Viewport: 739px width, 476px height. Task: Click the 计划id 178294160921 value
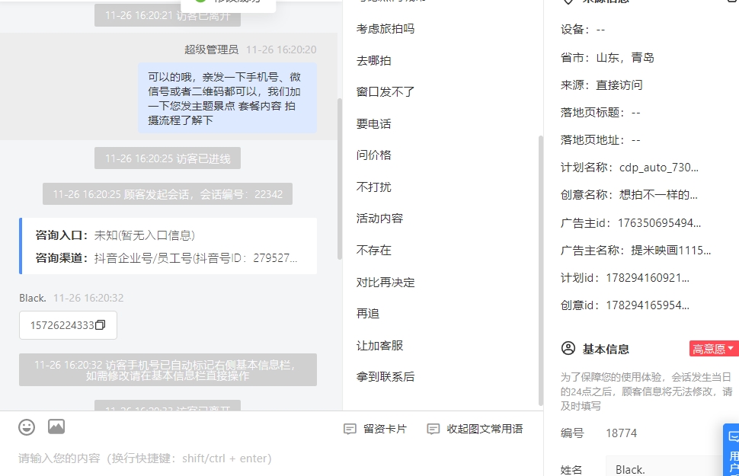(648, 277)
